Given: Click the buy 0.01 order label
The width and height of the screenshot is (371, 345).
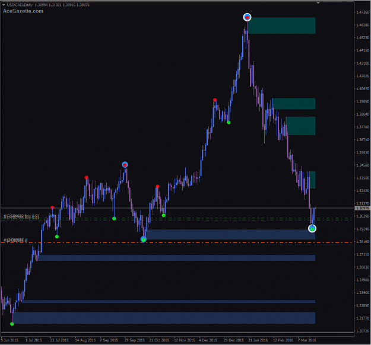Looking at the screenshot, I should 21,217.
